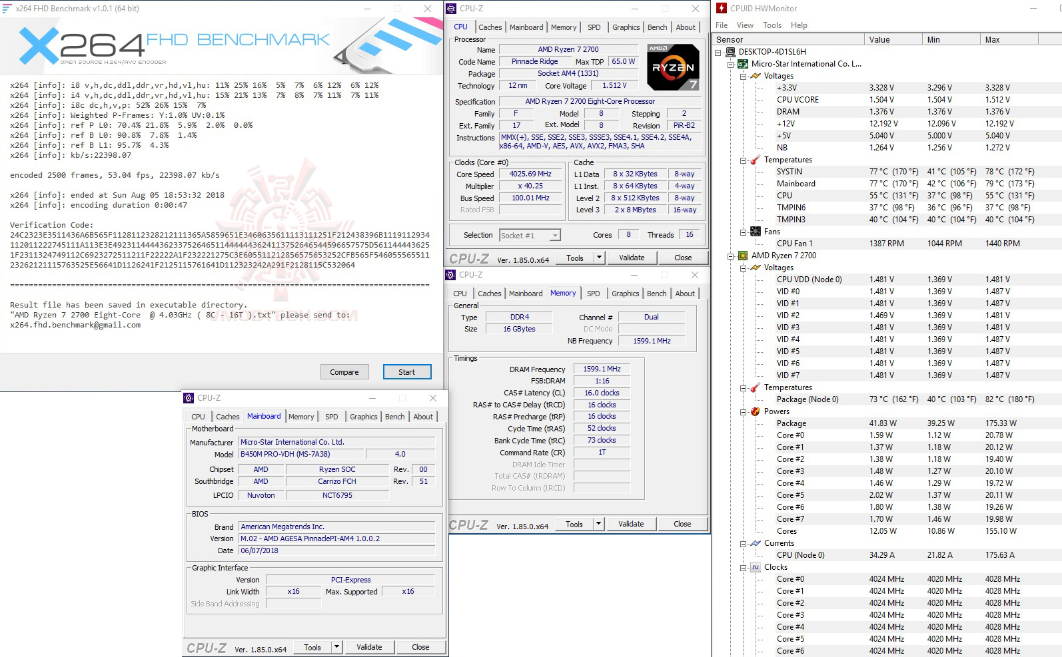1062x657 pixels.
Task: Open Tools dropdown arrow in Memory window
Action: [598, 524]
